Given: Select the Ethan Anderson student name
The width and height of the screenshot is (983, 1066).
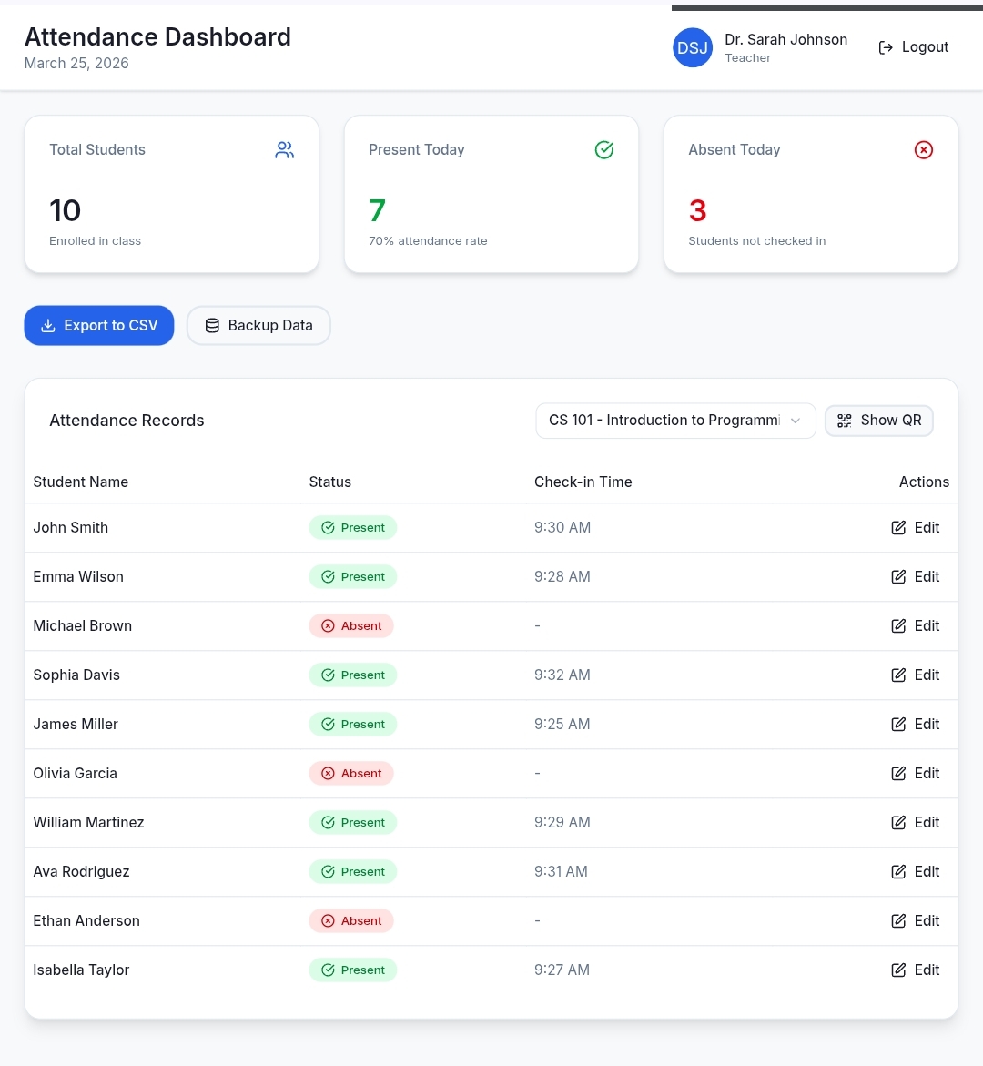Looking at the screenshot, I should coord(86,921).
